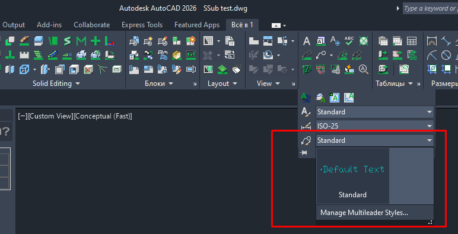Click the green bar chart icon in Блоки
Image resolution: width=458 pixels, height=234 pixels.
point(191,55)
